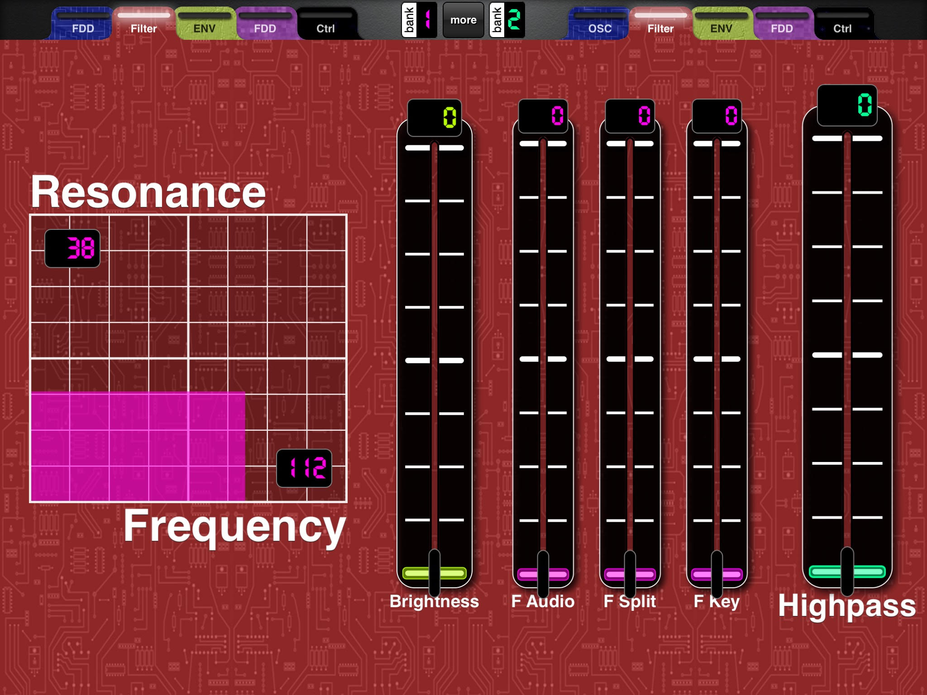
Task: Click the F Key value display
Action: coord(717,116)
